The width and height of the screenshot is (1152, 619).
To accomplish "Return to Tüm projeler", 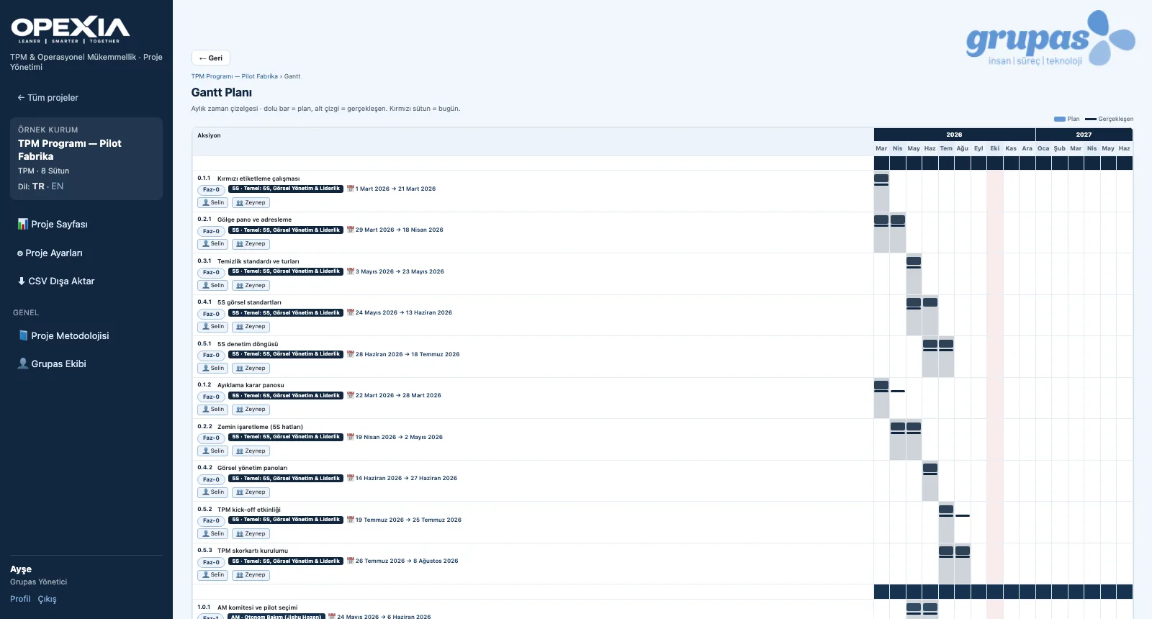I will (48, 97).
